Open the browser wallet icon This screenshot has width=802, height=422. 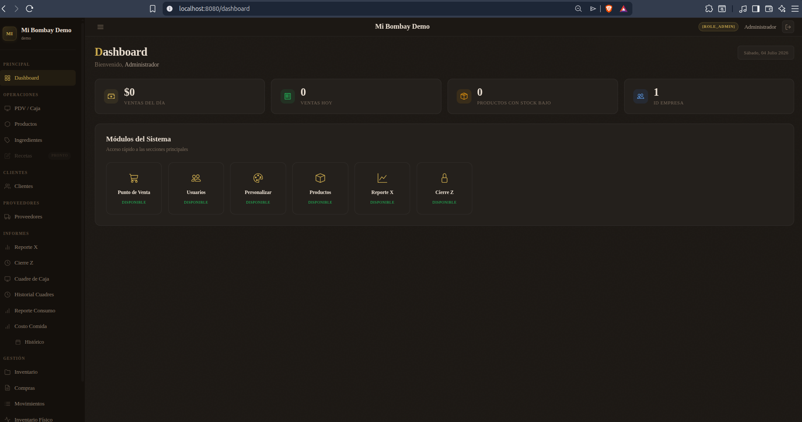(x=769, y=9)
